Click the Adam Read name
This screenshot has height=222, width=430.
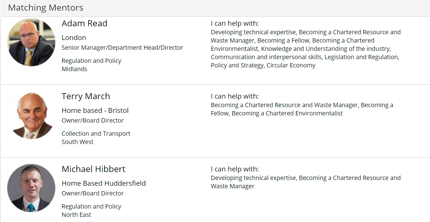[84, 23]
